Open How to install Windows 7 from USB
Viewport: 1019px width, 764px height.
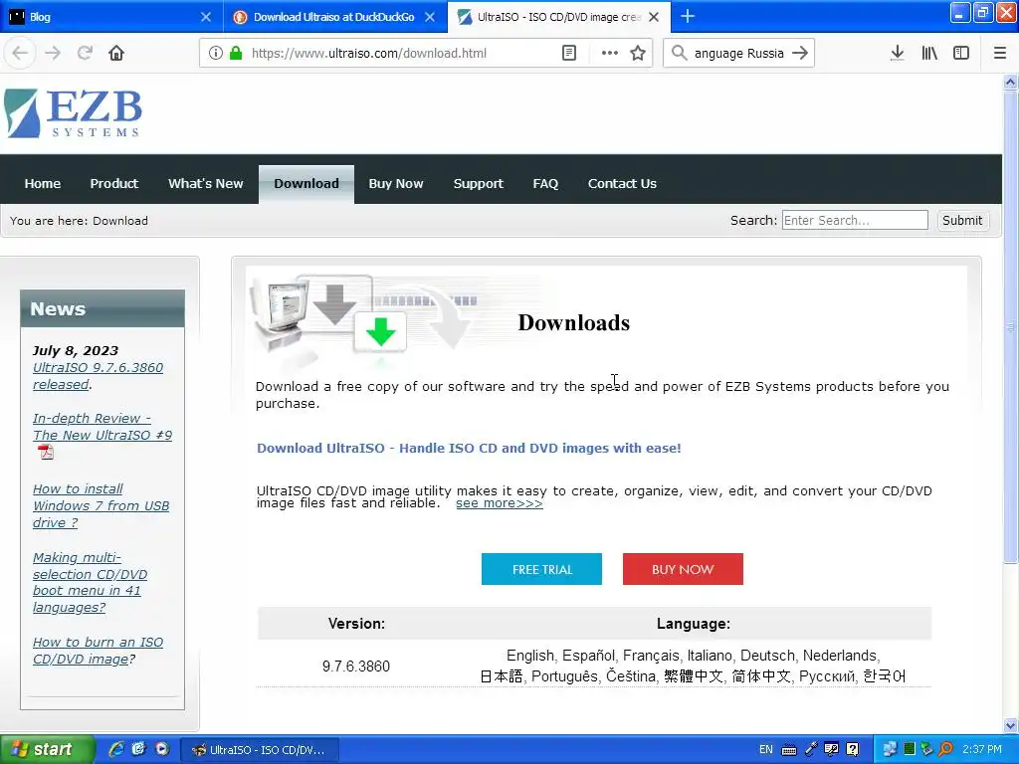(x=101, y=505)
